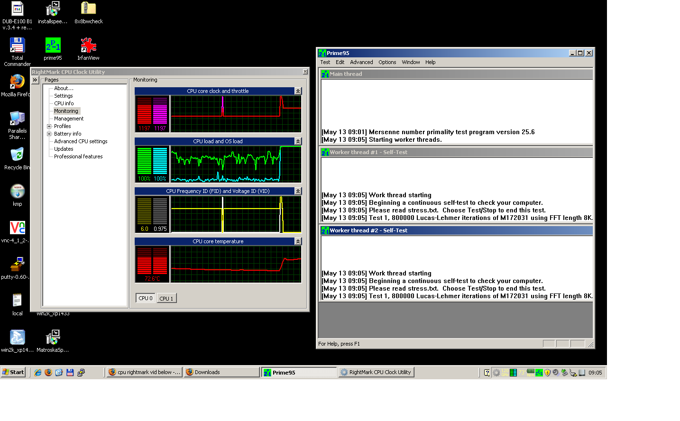The height and width of the screenshot is (421, 680).
Task: Collapse the CPU core temperature panel
Action: pos(298,241)
